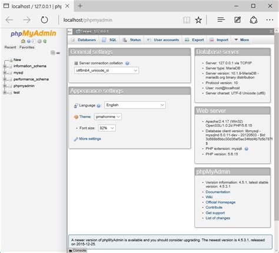The width and height of the screenshot is (279, 253).
Task: Click the test database icon
Action: tap(11, 93)
